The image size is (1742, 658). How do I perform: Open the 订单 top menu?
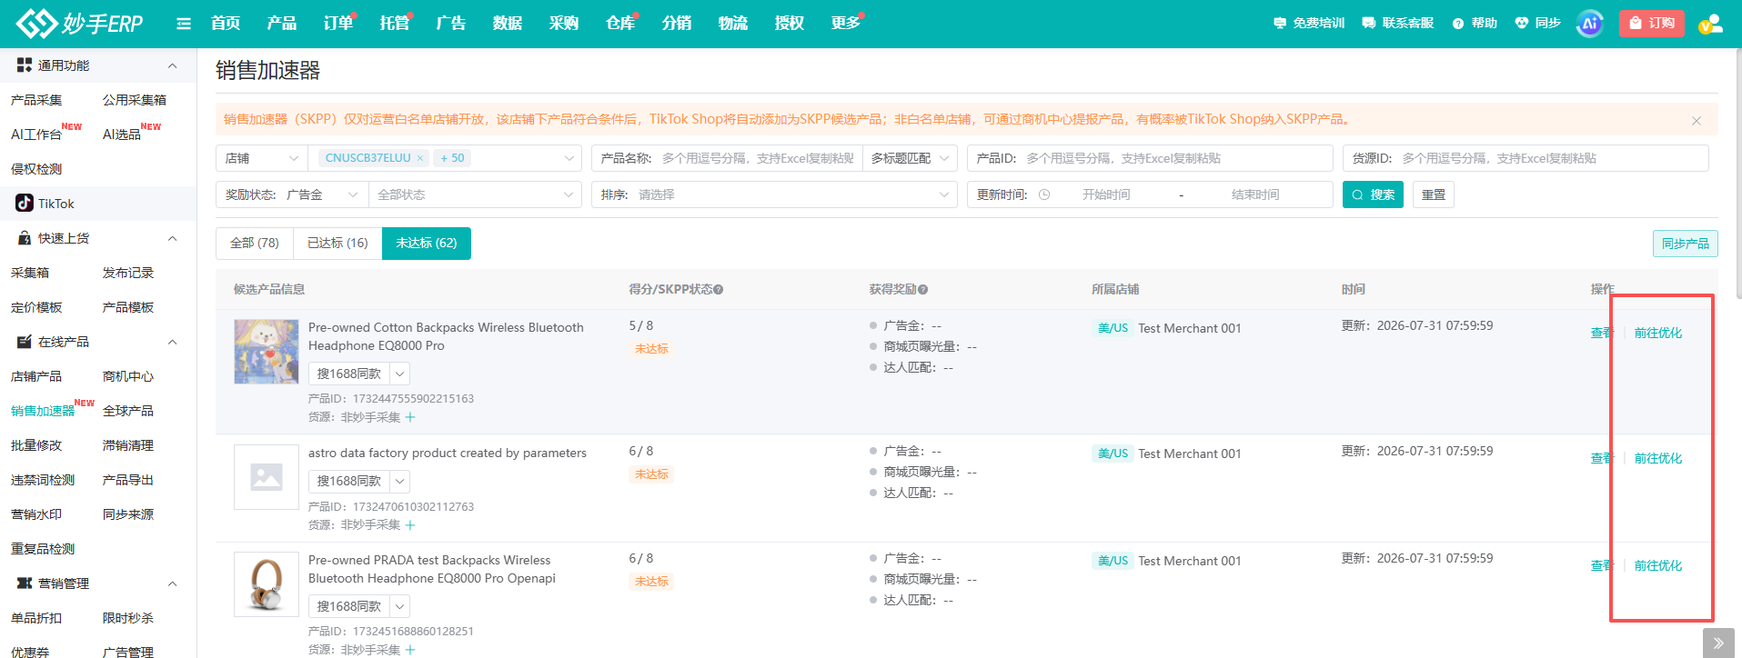338,24
